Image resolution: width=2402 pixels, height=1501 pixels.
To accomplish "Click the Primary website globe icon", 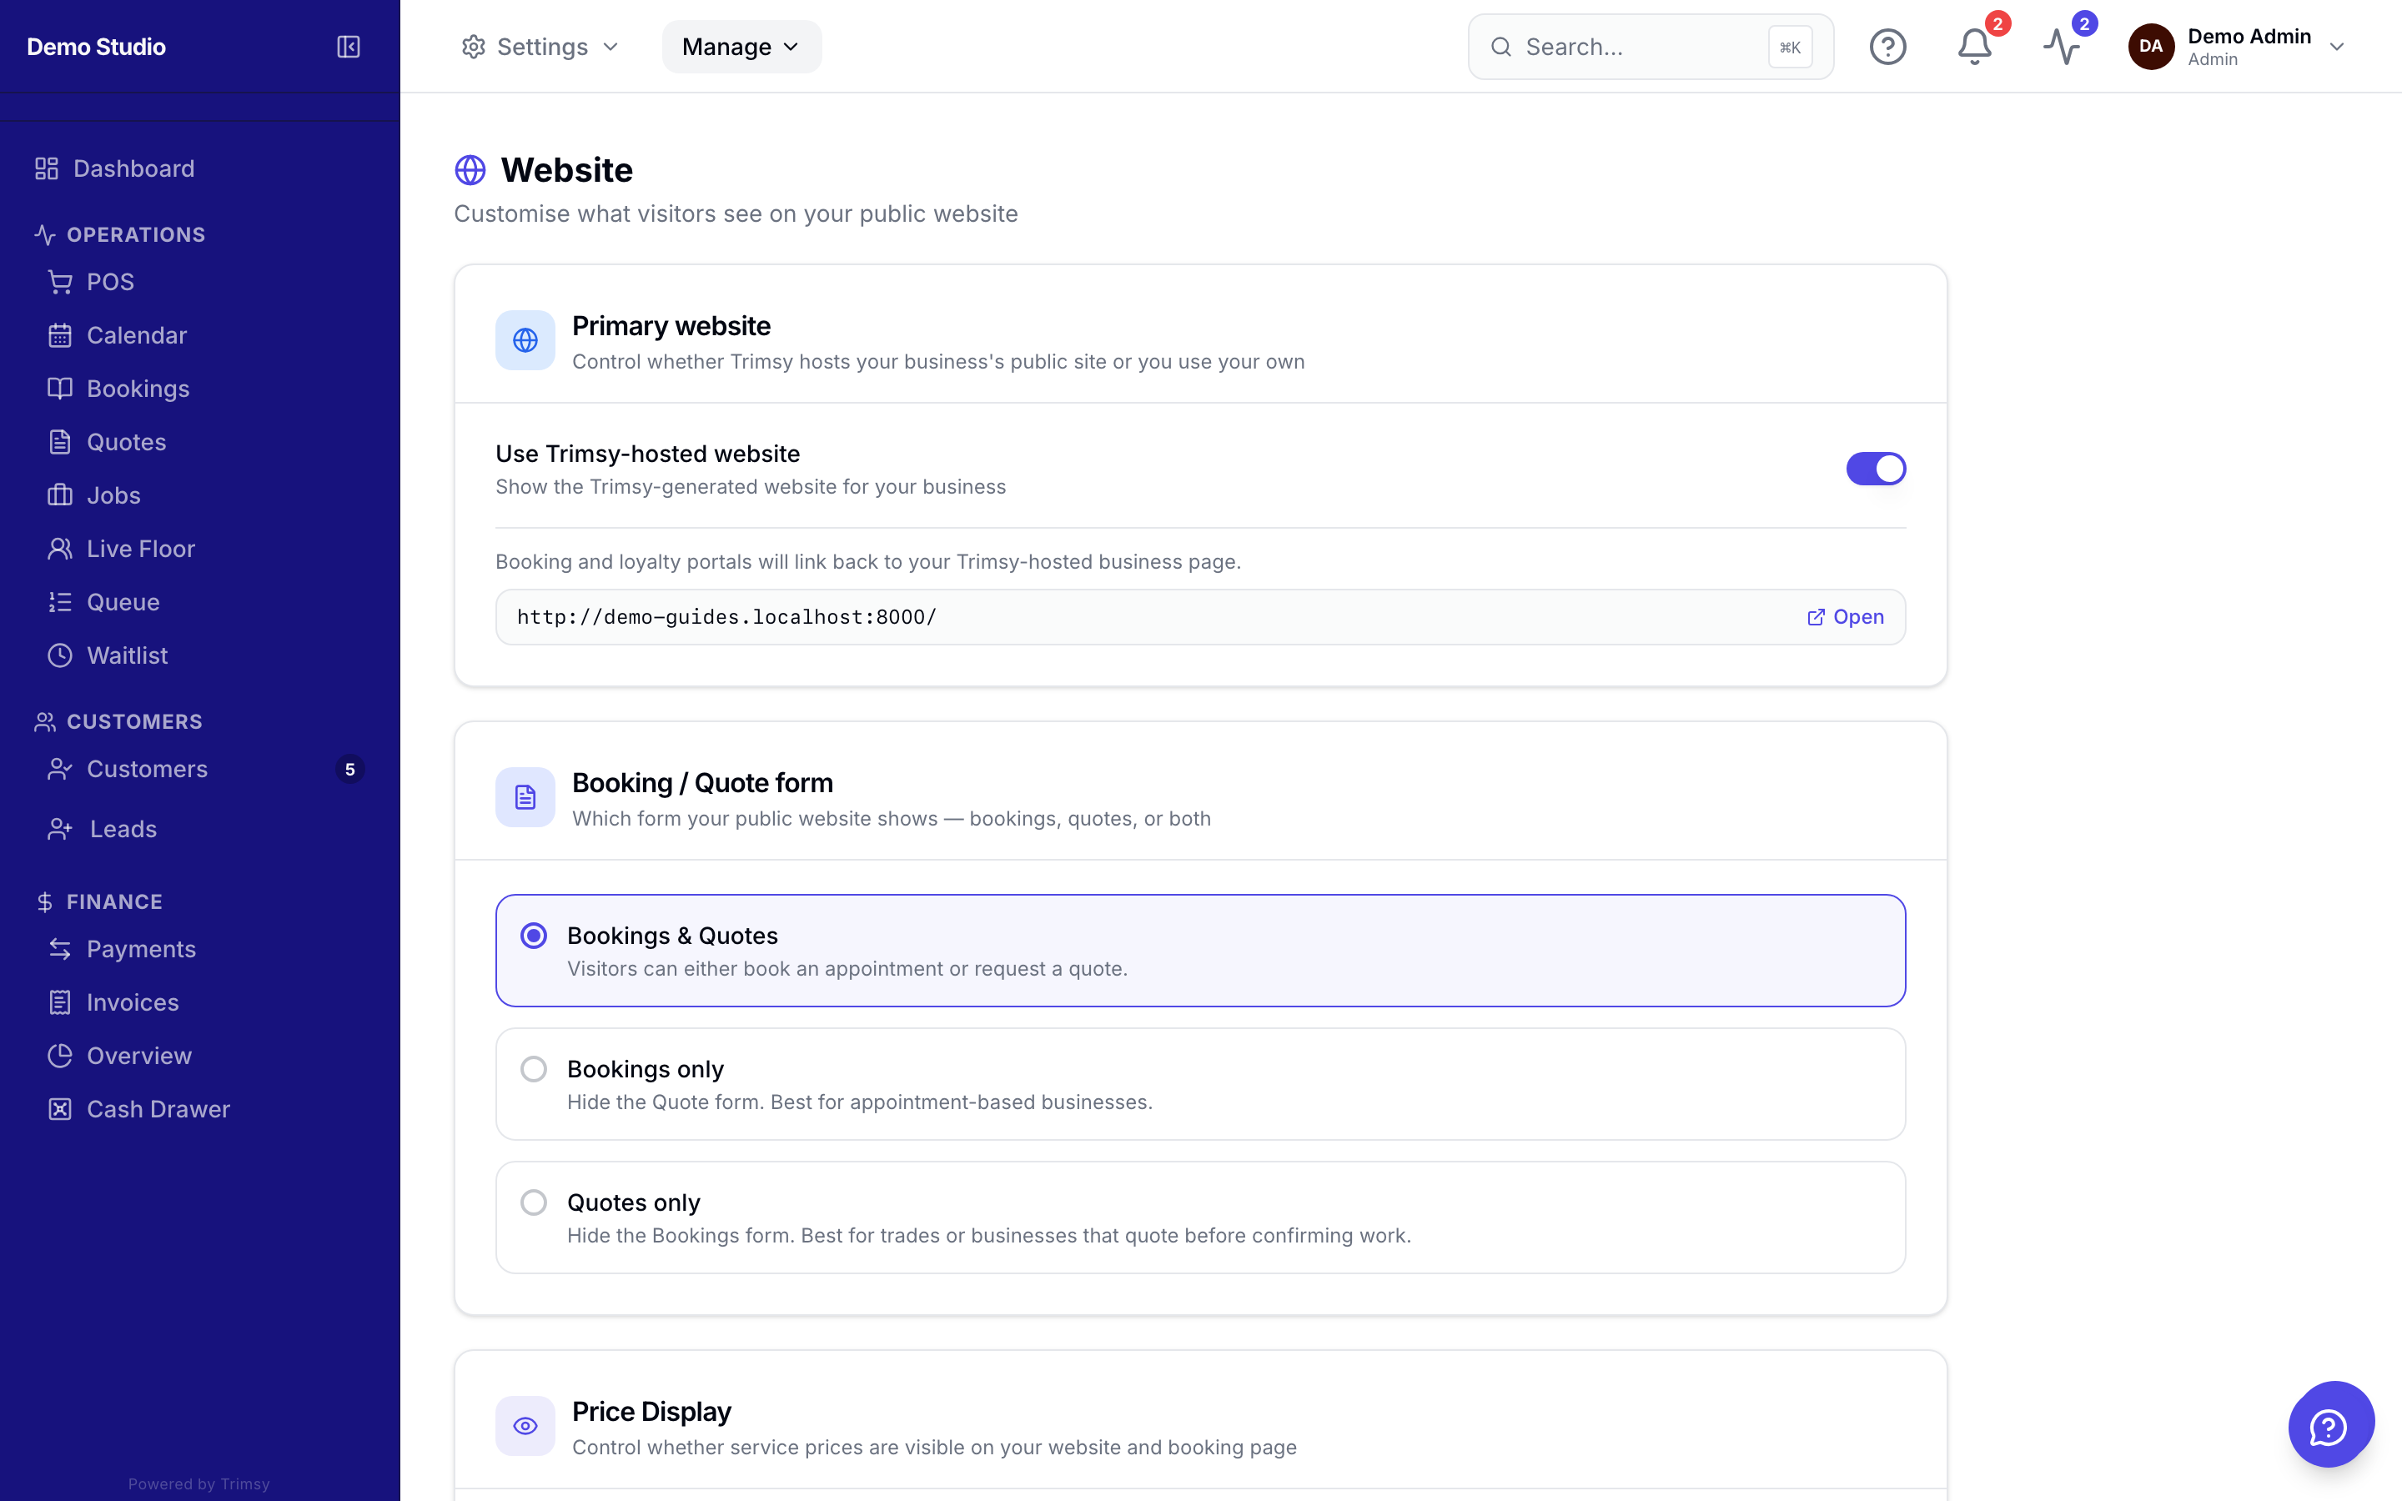I will (525, 340).
